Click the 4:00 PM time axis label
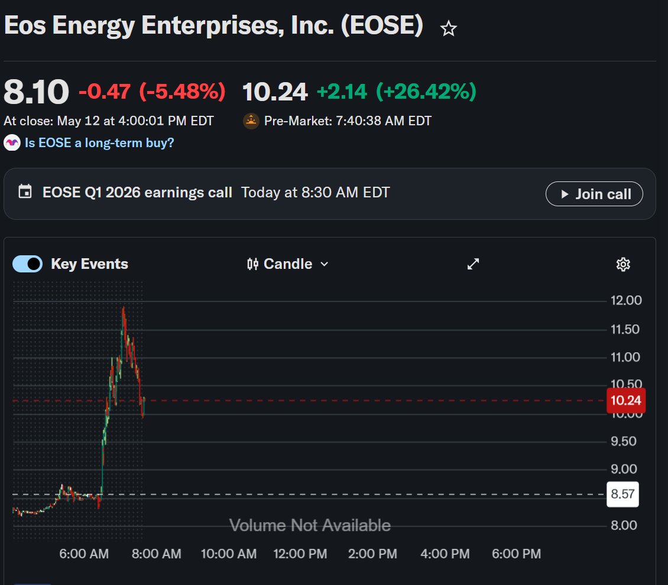 pos(445,554)
